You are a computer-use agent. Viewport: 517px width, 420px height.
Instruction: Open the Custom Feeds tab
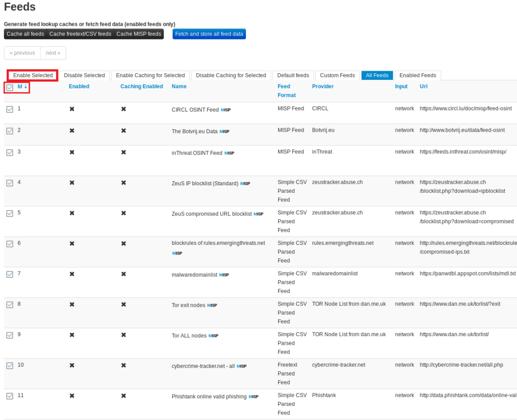coord(337,75)
